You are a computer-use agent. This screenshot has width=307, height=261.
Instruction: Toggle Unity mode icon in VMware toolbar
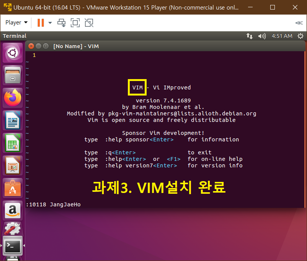click(89, 23)
